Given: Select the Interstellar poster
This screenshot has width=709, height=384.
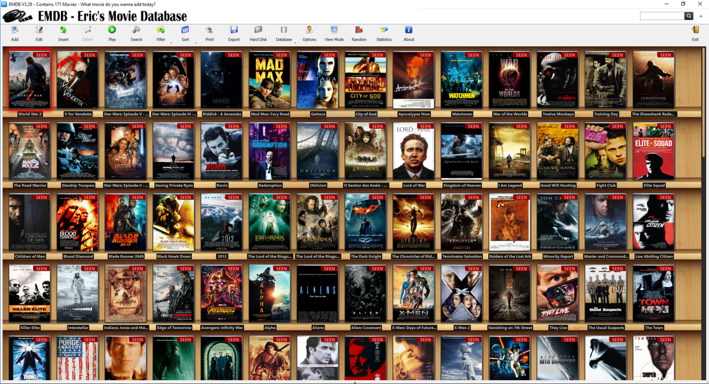Looking at the screenshot, I should click(78, 294).
